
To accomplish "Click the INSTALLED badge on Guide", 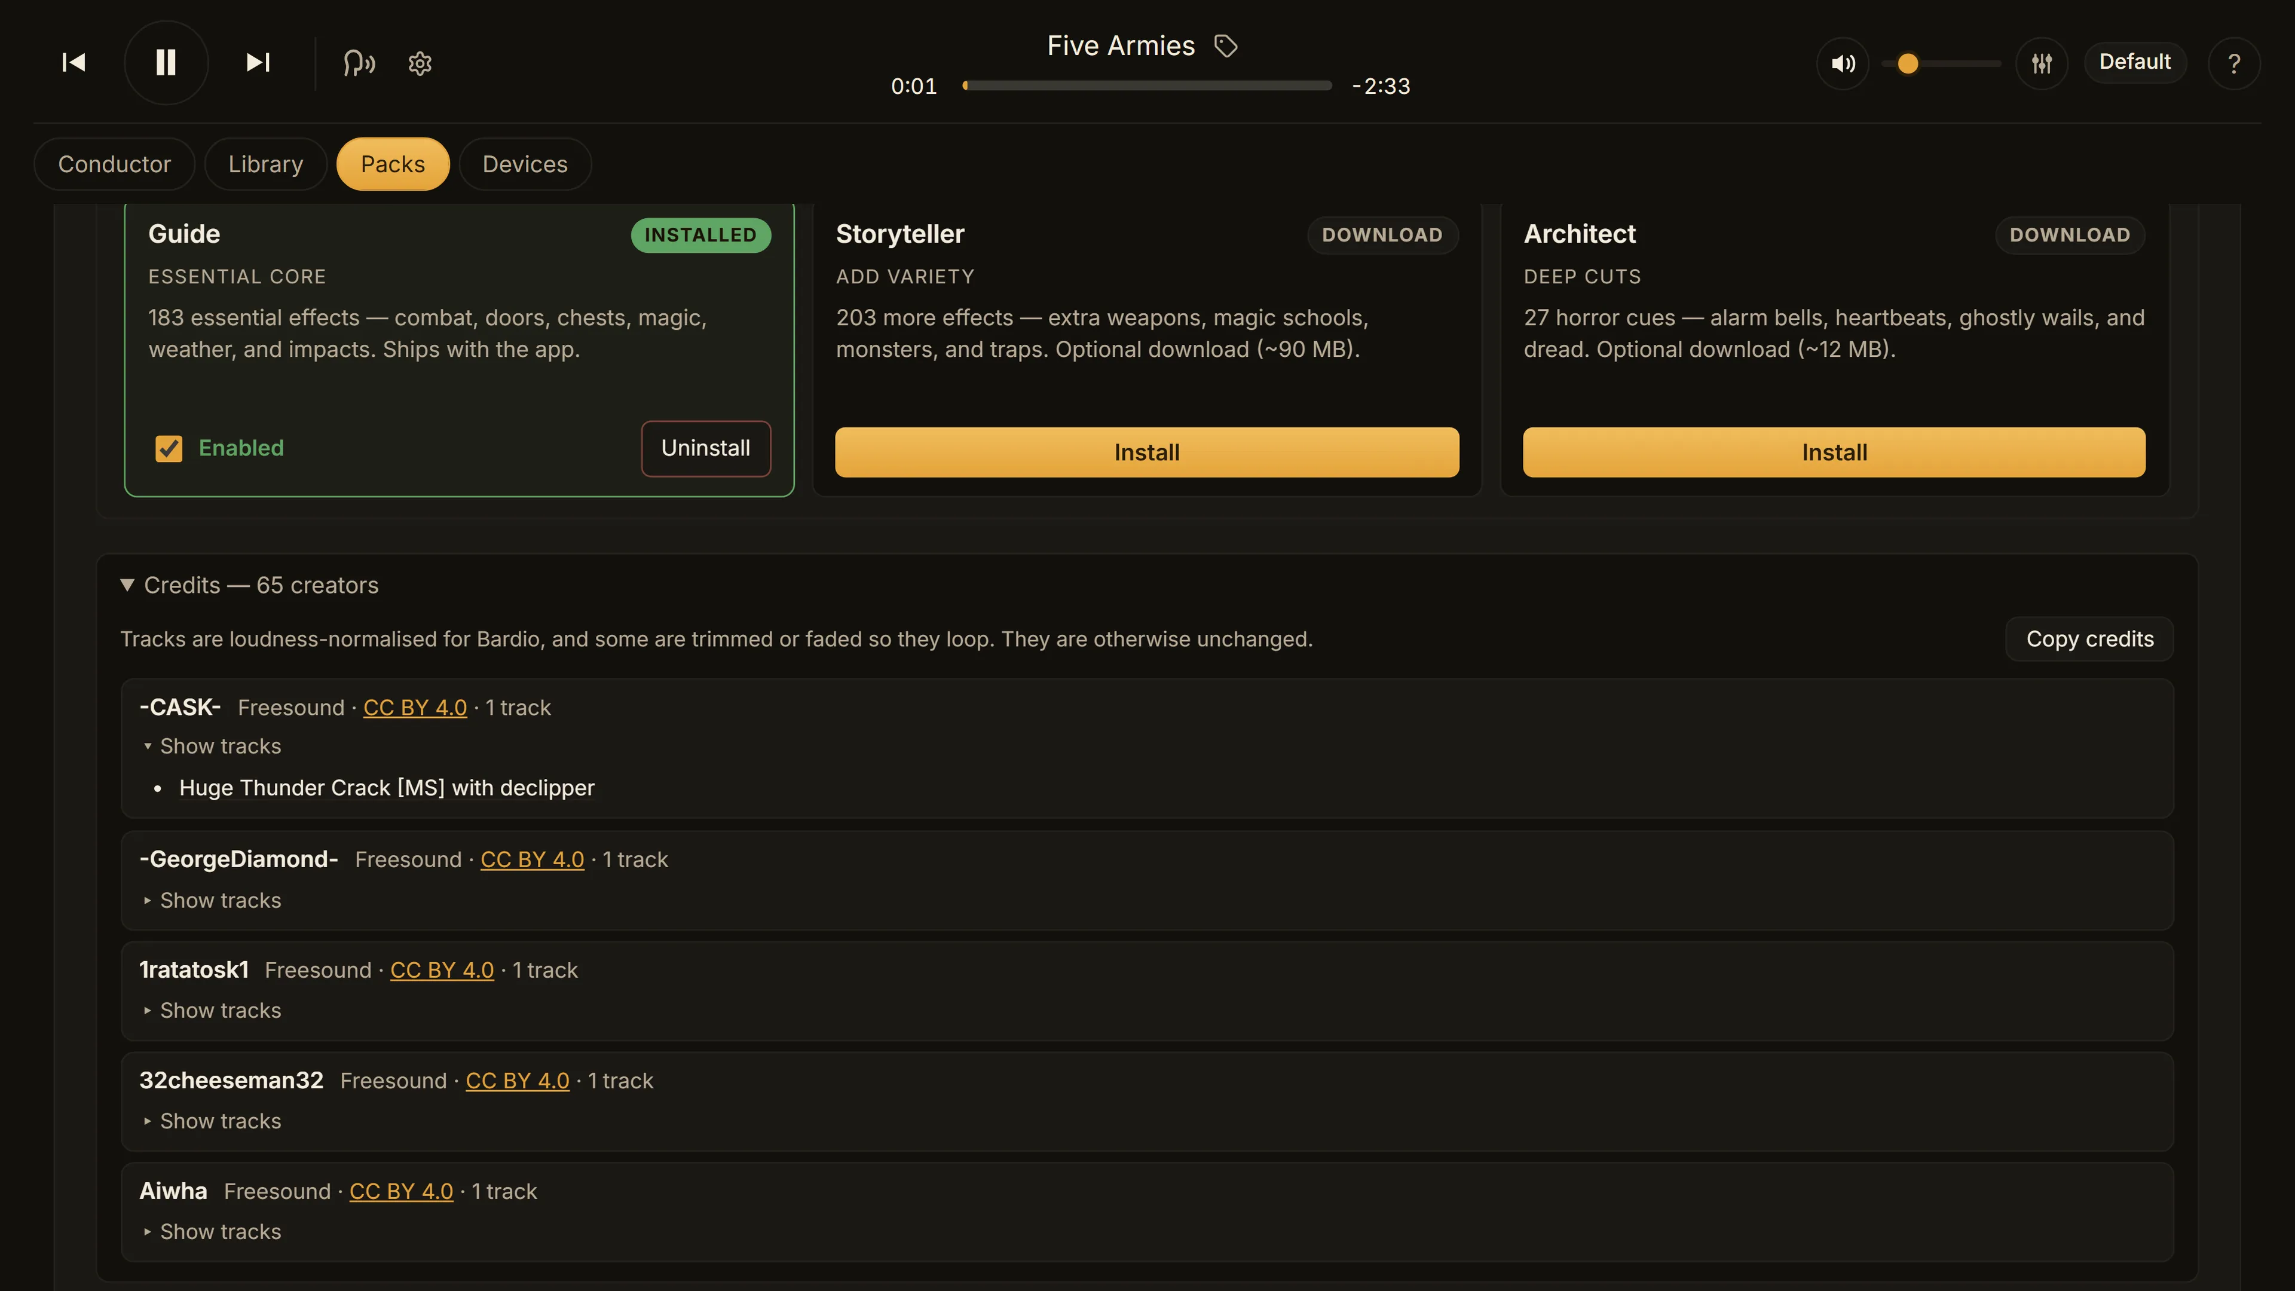I will [700, 235].
